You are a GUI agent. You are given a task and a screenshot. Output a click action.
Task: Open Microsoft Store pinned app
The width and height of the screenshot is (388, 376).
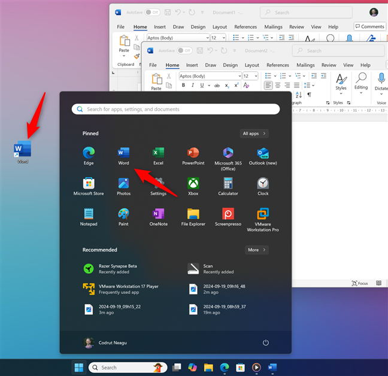point(89,186)
